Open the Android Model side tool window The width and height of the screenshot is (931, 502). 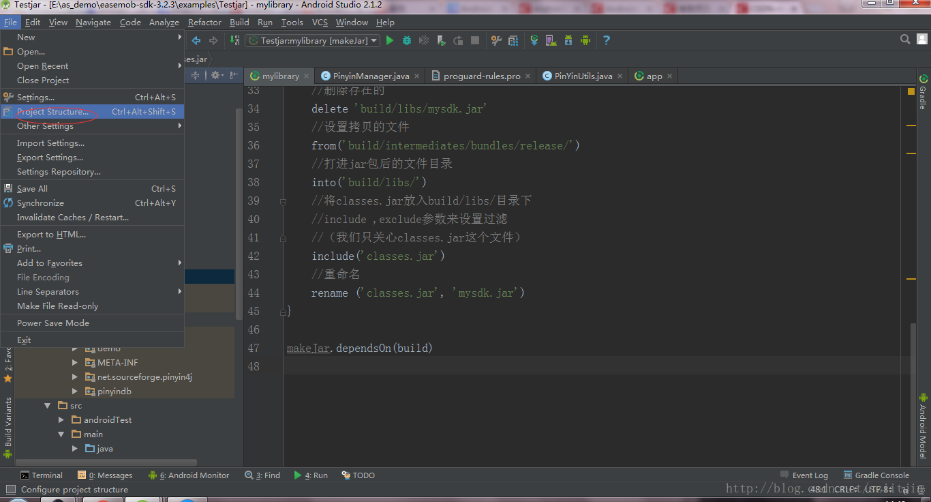click(924, 425)
